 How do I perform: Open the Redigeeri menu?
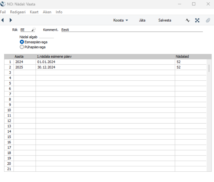click(x=18, y=12)
